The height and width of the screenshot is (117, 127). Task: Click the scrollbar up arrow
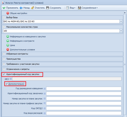coord(125,13)
